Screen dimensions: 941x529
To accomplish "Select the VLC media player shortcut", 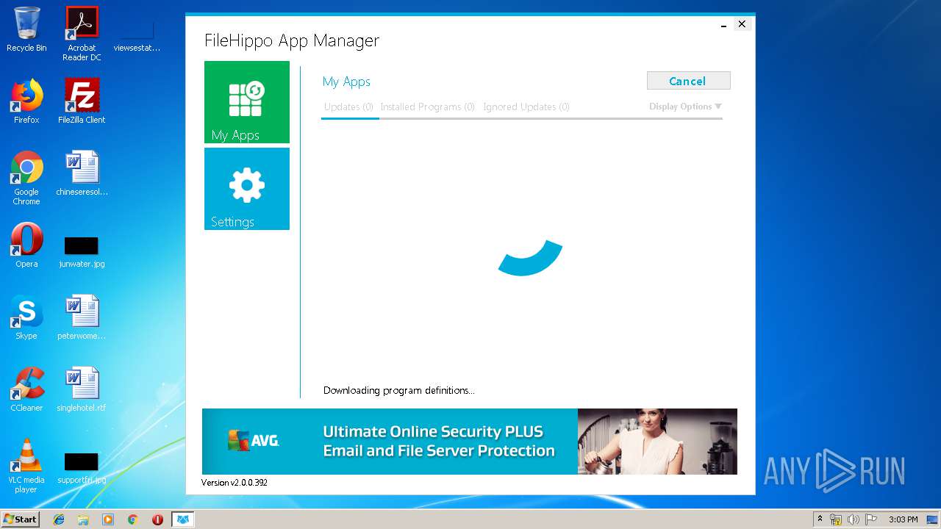I will point(26,466).
